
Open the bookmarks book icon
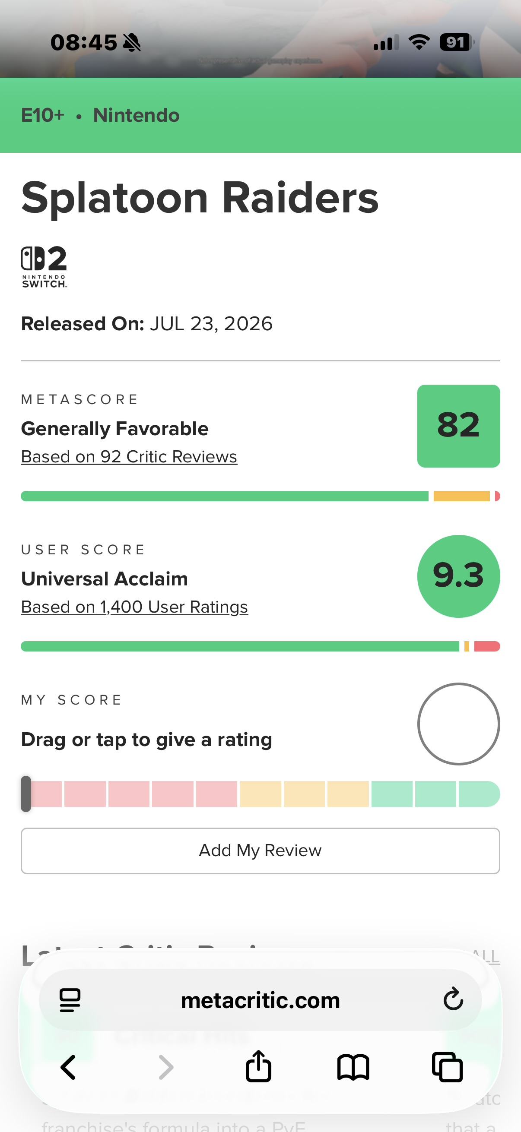353,1067
